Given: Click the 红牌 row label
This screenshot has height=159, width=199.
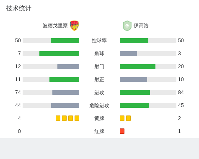Looking at the screenshot, I should [99, 131].
